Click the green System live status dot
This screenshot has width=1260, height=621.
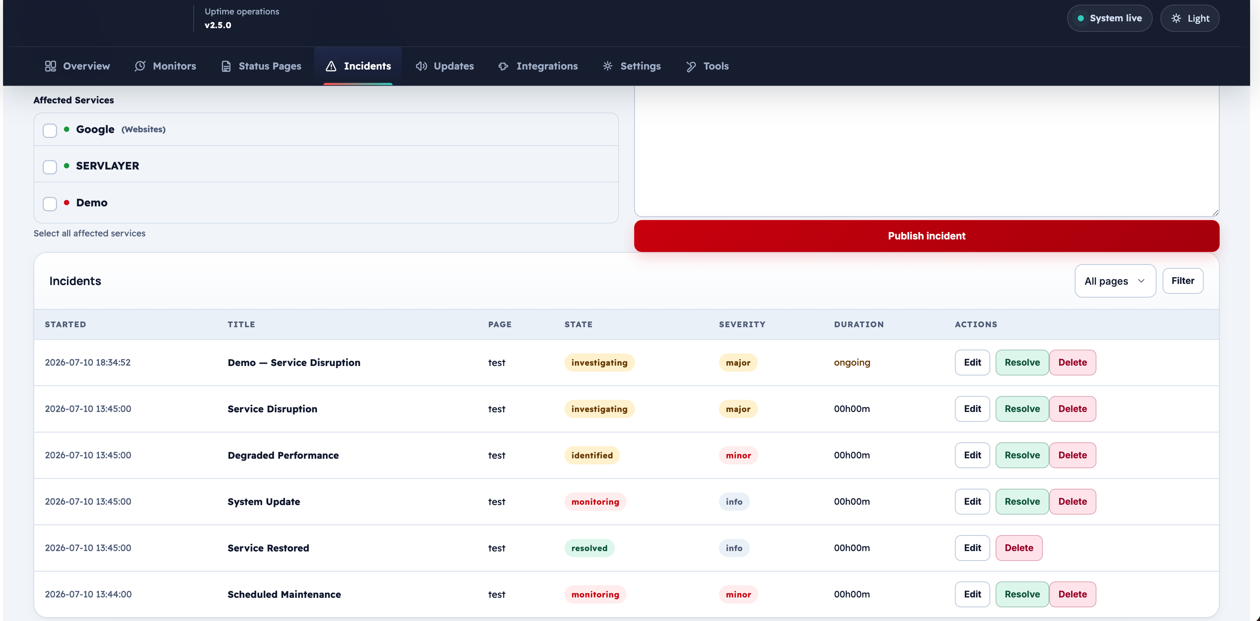[1081, 18]
